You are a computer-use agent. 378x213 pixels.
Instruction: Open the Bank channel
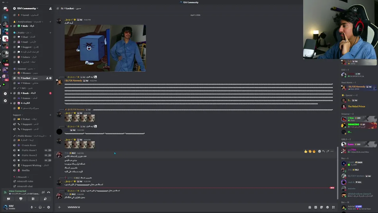32,93
